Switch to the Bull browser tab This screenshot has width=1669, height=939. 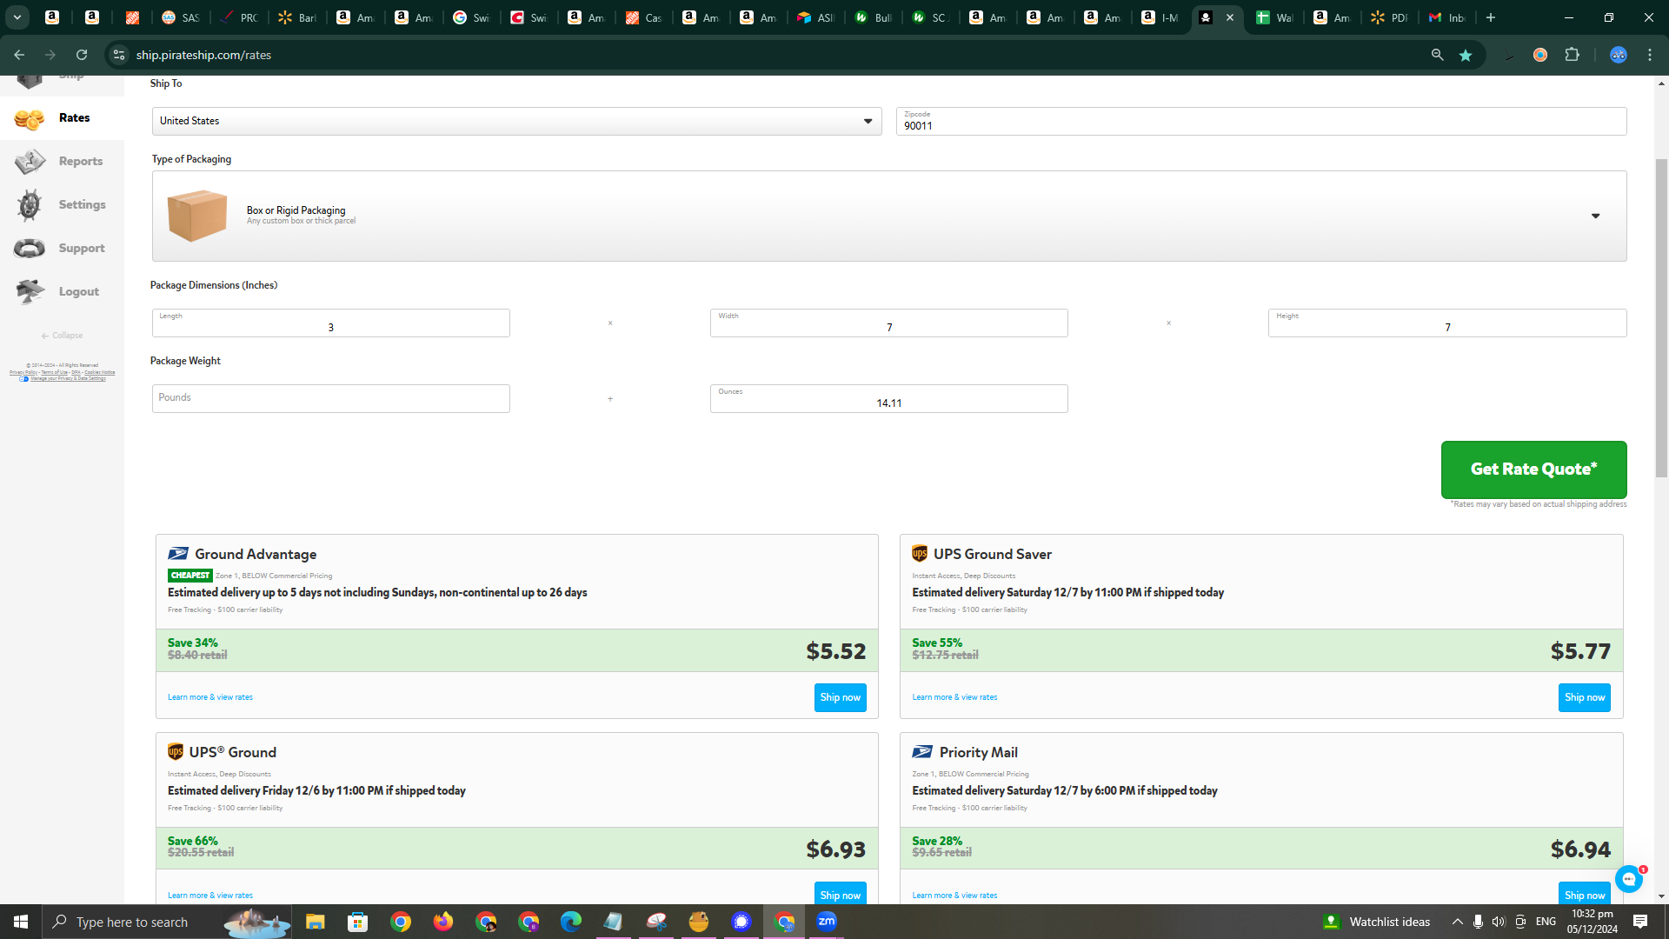[873, 17]
